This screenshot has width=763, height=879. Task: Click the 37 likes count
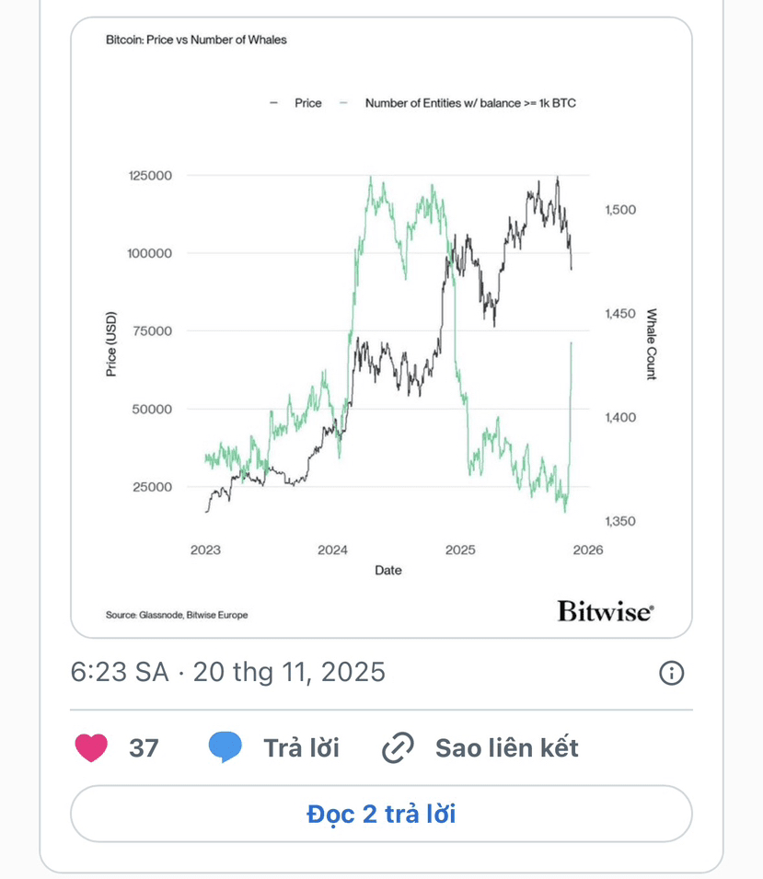(144, 748)
